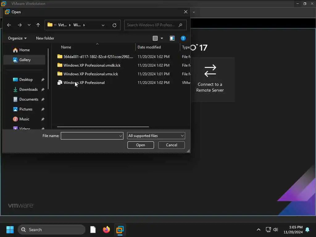Screen dimensions: 316x237
Task: Open Pictures in the navigation pane
Action: point(26,109)
